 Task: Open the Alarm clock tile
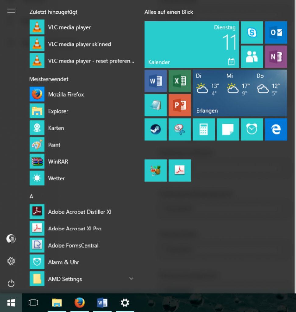coord(252,129)
